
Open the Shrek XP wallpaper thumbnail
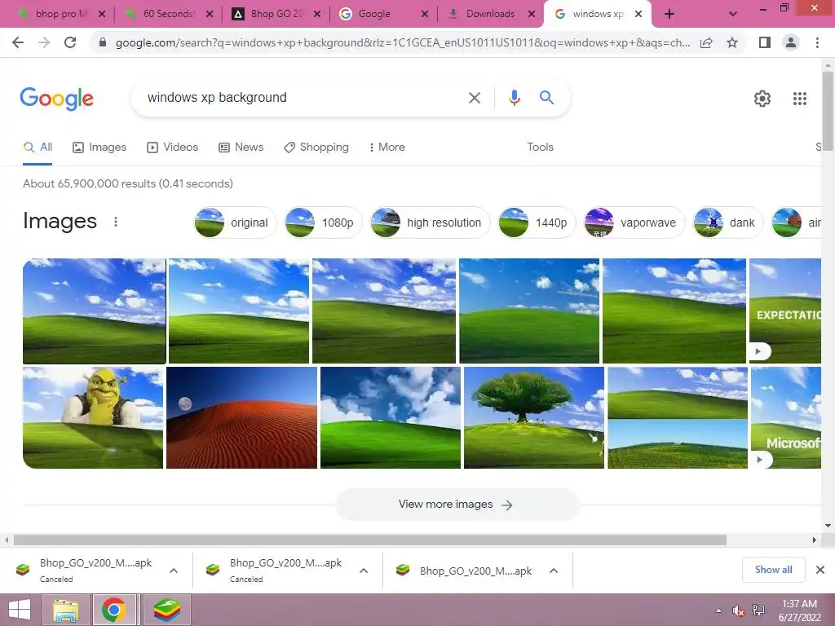click(x=93, y=417)
